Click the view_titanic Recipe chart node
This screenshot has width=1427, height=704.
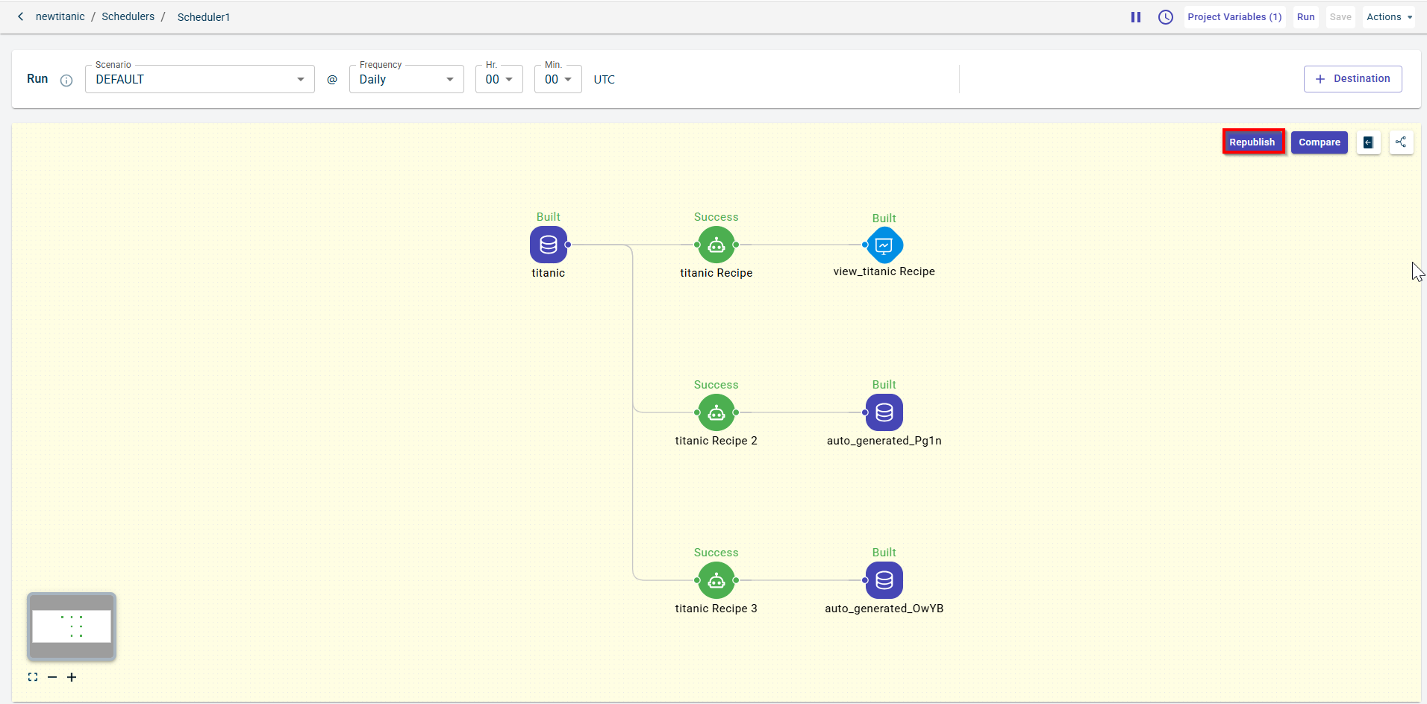(884, 245)
